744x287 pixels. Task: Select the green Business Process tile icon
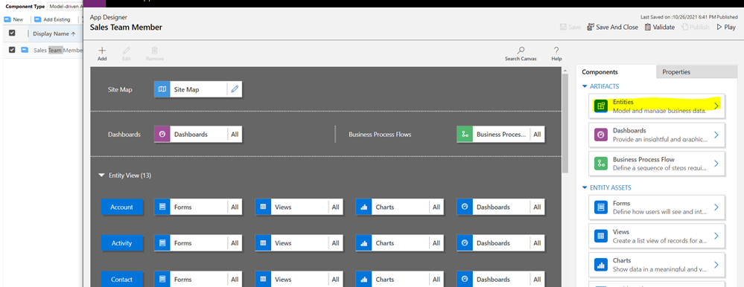pyautogui.click(x=465, y=134)
